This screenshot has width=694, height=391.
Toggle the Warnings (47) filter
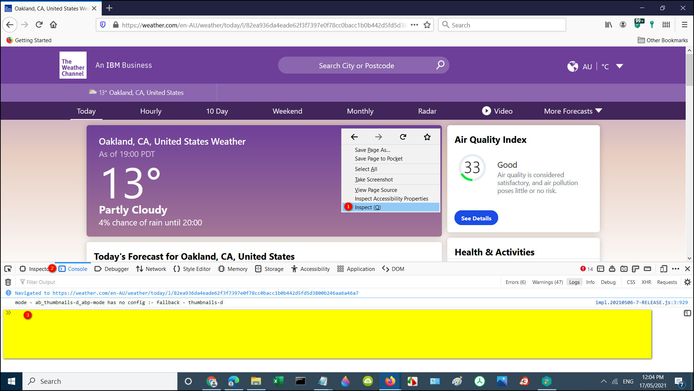tap(547, 282)
